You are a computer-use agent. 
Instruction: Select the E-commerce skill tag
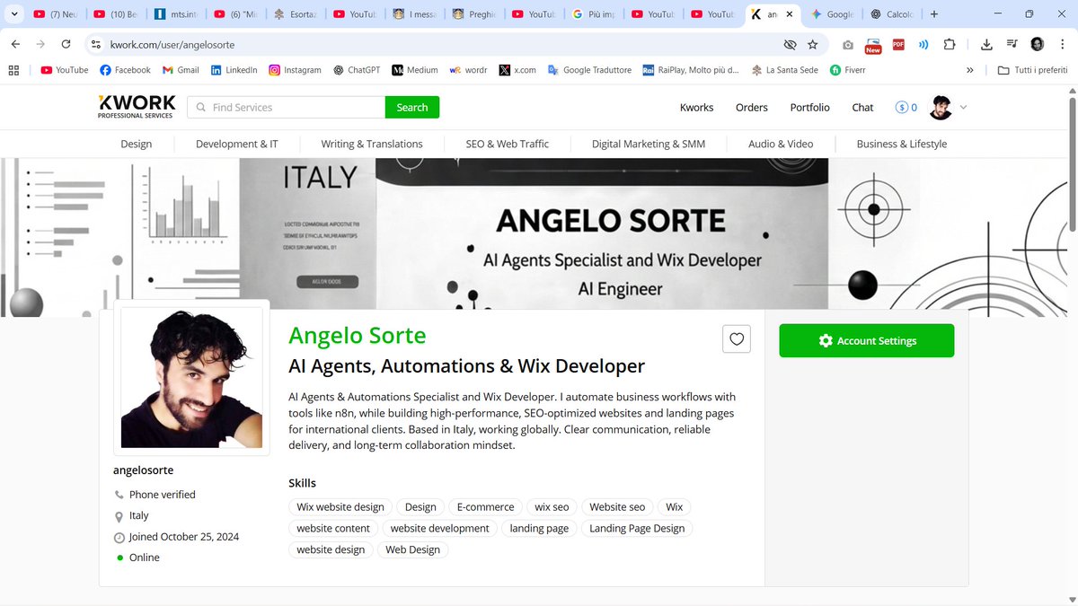pyautogui.click(x=485, y=506)
